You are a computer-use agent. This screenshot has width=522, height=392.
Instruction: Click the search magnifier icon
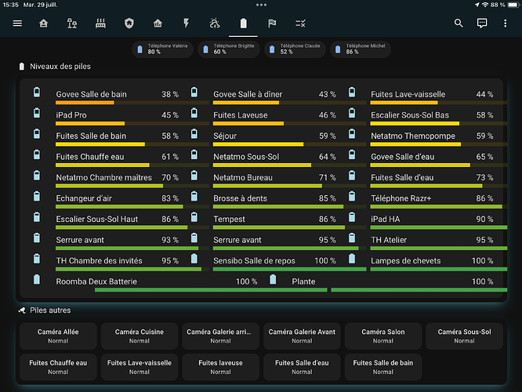pyautogui.click(x=459, y=24)
